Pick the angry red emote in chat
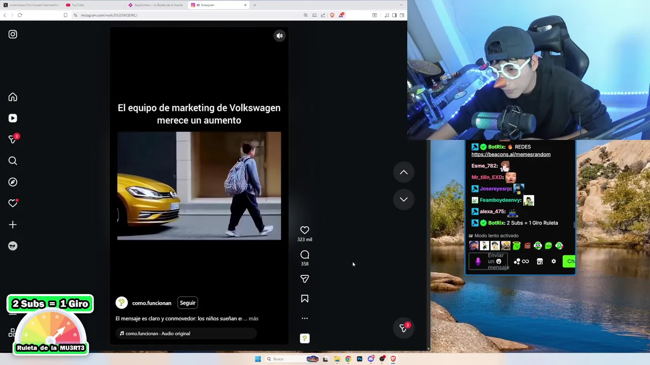The height and width of the screenshot is (365, 650). (527, 246)
